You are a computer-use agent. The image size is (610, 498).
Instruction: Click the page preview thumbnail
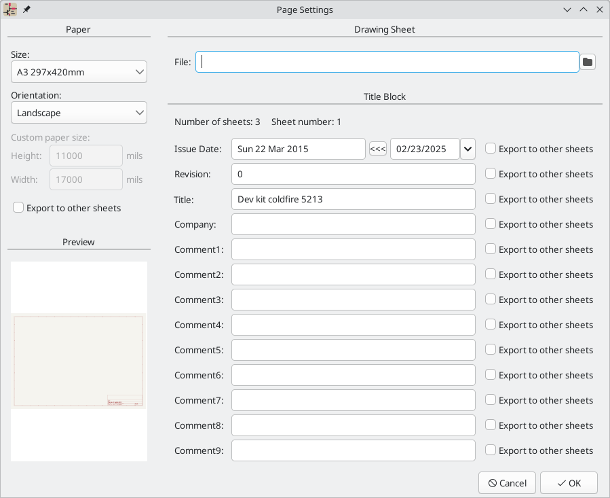point(79,360)
